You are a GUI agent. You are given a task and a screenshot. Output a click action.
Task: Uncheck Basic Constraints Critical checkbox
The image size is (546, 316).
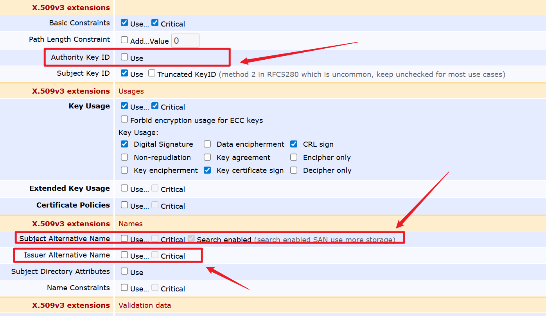pyautogui.click(x=155, y=23)
